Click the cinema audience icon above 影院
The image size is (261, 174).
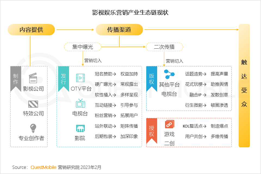point(80,129)
